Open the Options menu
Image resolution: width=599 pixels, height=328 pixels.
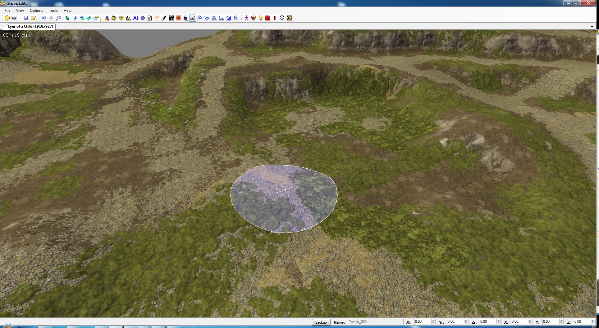point(36,11)
